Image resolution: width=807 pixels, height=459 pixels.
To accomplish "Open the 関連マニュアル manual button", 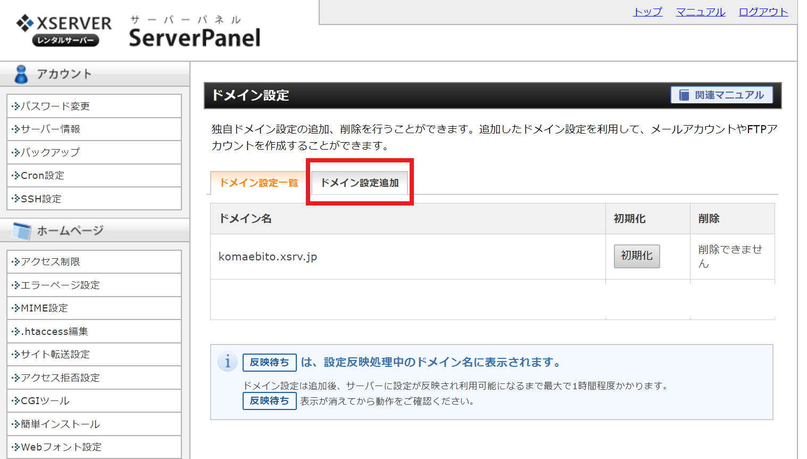I will pyautogui.click(x=721, y=95).
